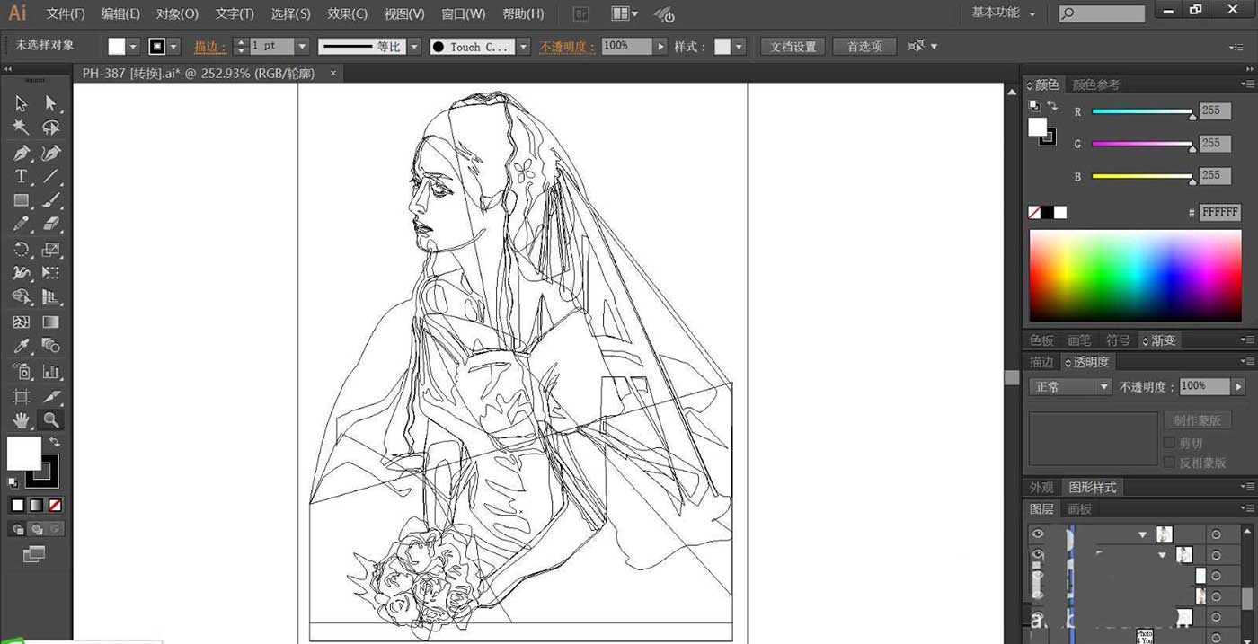1258x644 pixels.
Task: Switch to the 色板 tab
Action: pos(1041,340)
